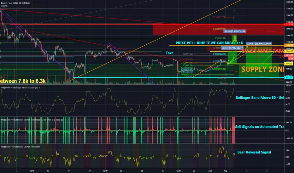Select the '0.886(9267.13)' Fibonacci level label
The image size is (294, 173).
tap(187, 75)
